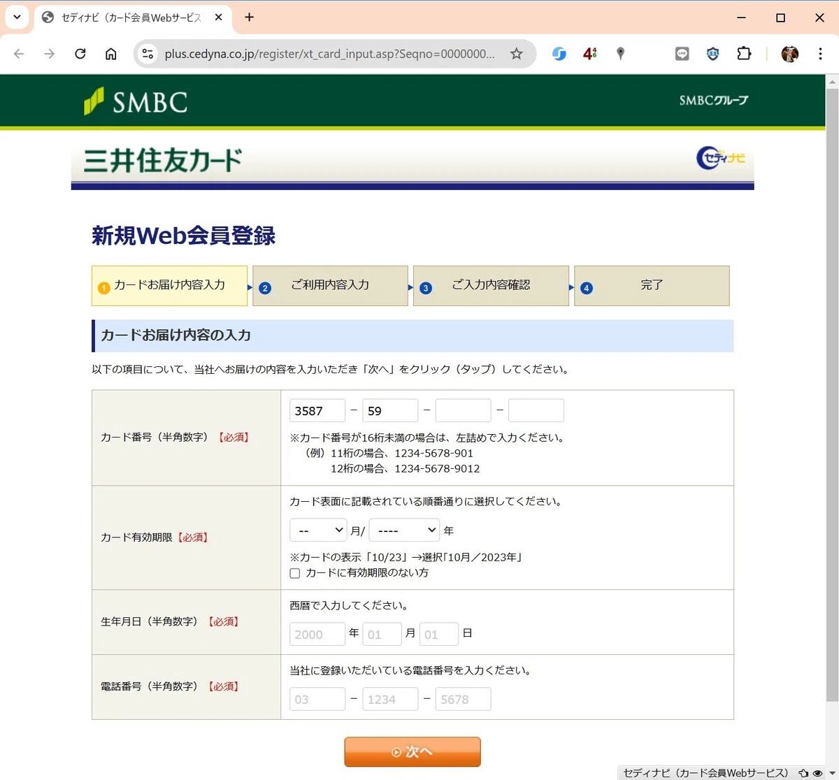Open the tab search chevron
The width and height of the screenshot is (839, 780).
(x=17, y=17)
